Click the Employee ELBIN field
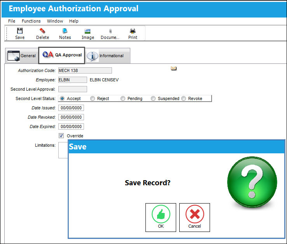Viewport: 287px width, 244px height. [x=73, y=80]
